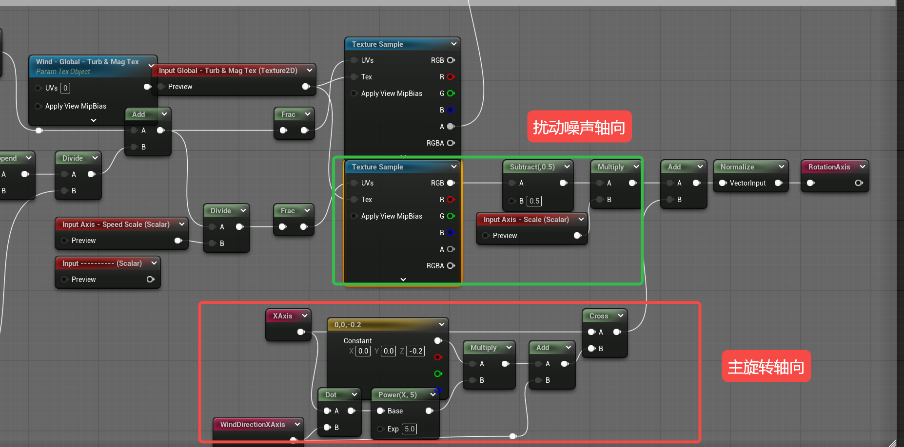The width and height of the screenshot is (904, 447).
Task: Click the Z value field of the Constant node
Action: click(x=415, y=351)
